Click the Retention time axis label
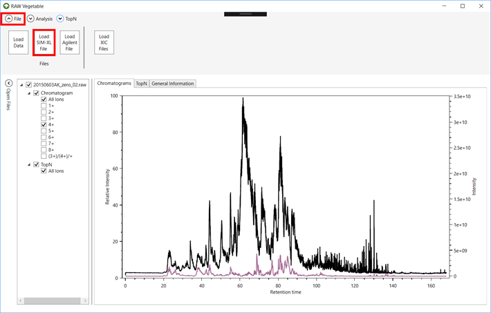 coord(286,292)
